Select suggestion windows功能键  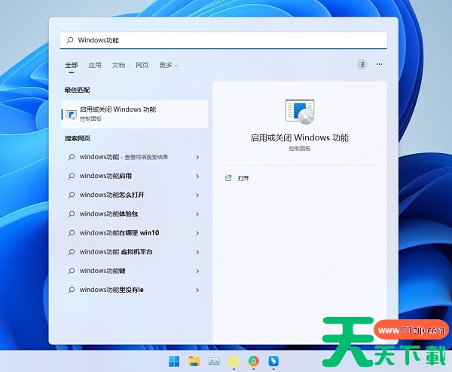(x=133, y=271)
